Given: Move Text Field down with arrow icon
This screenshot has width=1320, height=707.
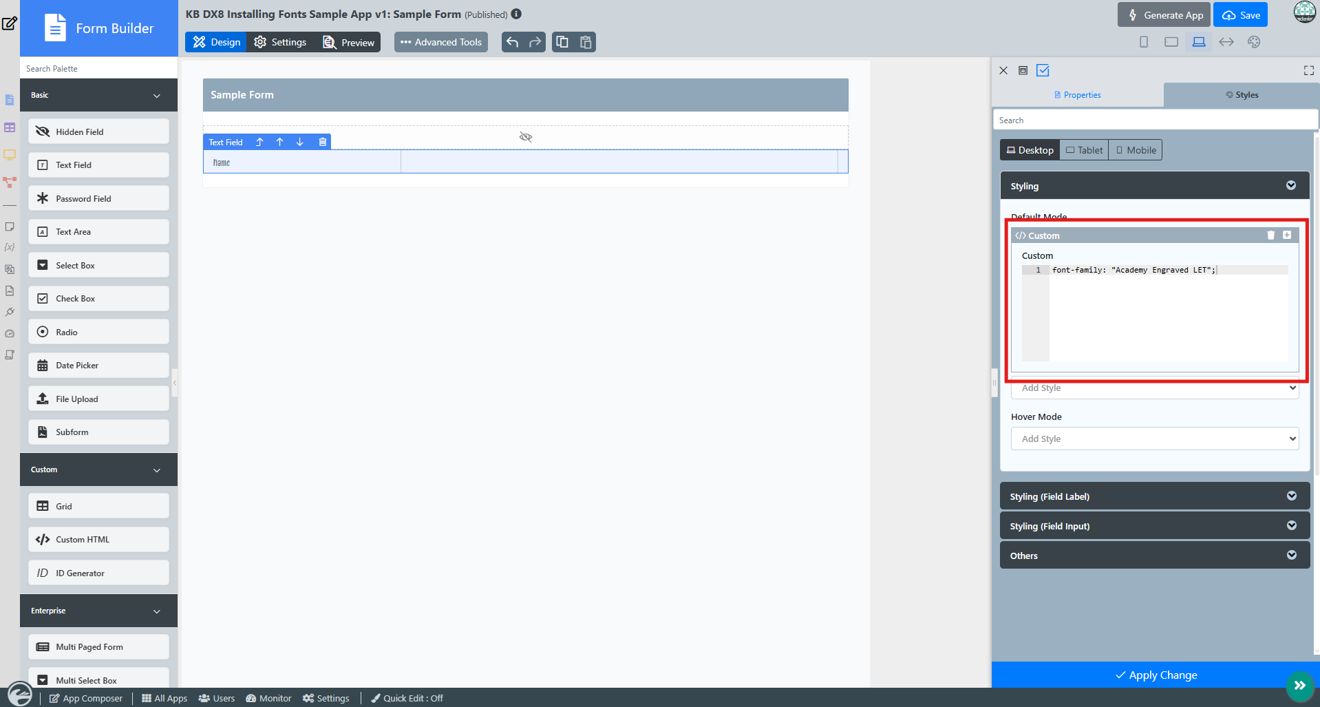Looking at the screenshot, I should (300, 142).
